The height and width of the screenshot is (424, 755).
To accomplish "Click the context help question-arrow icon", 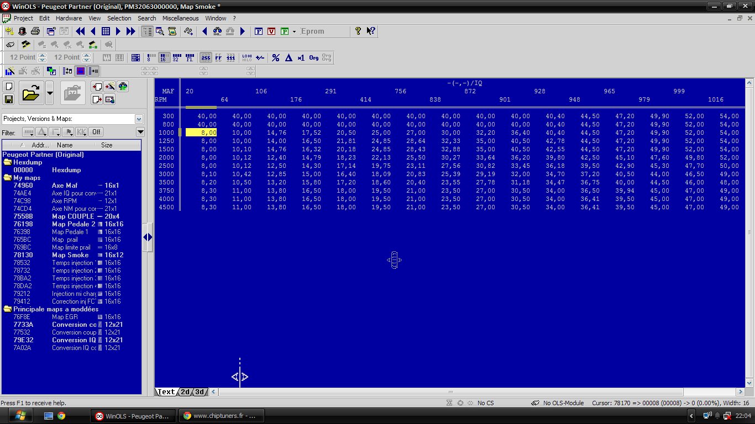I will point(371,31).
